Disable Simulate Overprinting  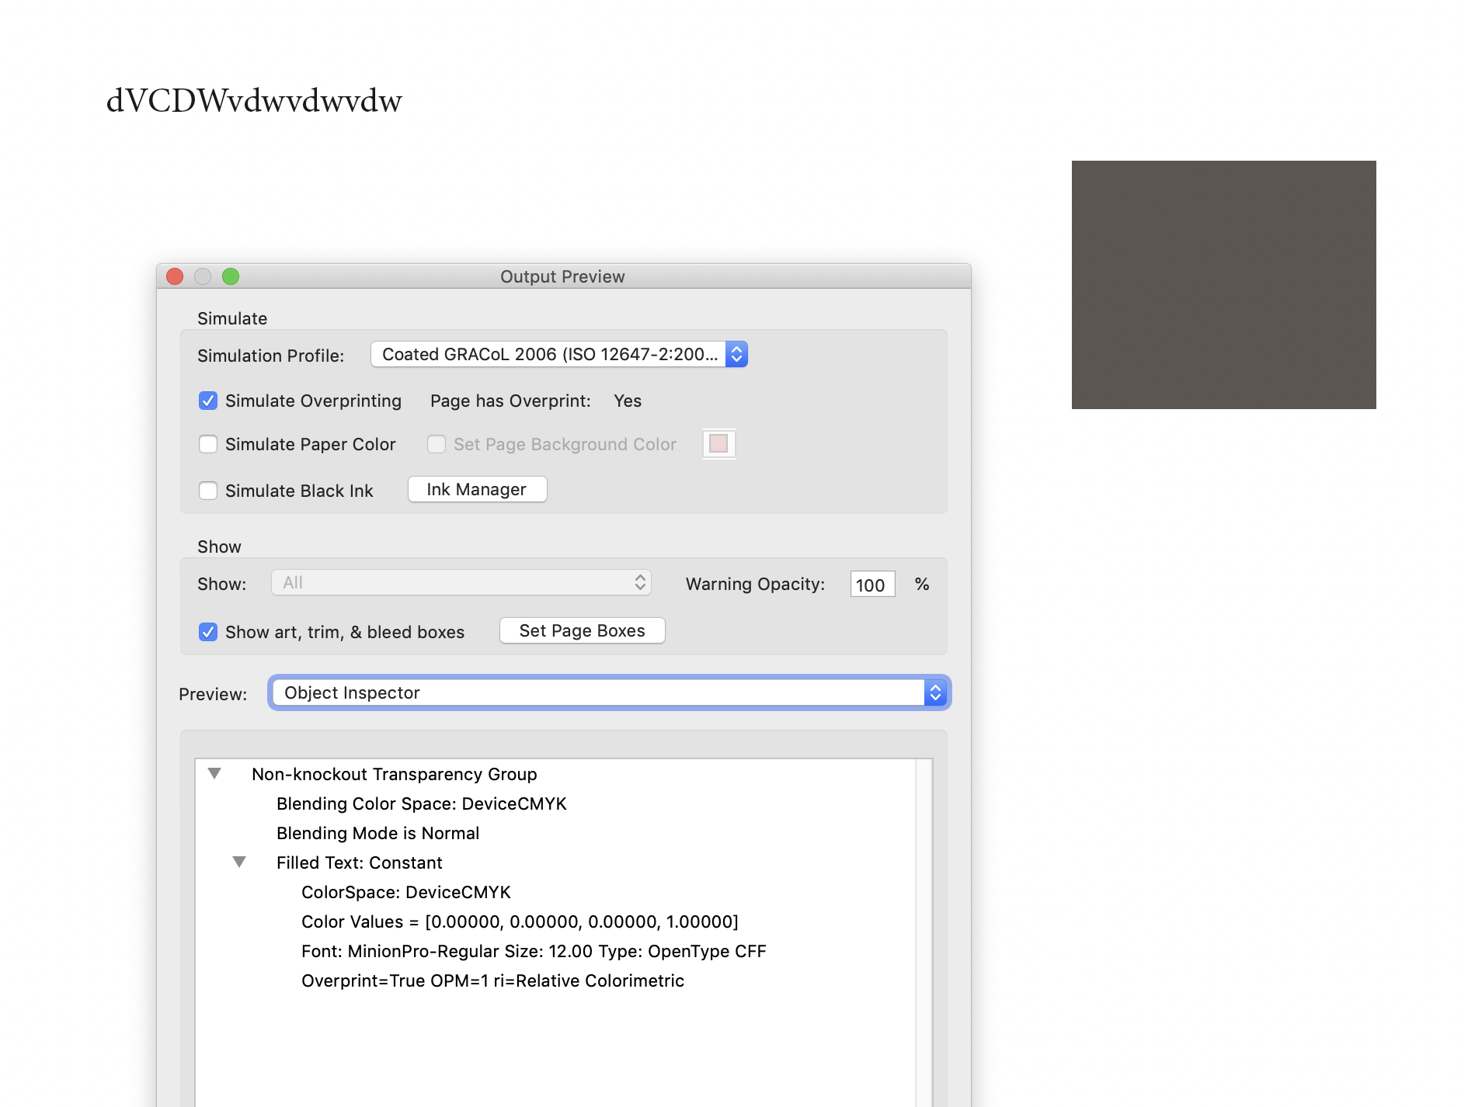(x=207, y=401)
